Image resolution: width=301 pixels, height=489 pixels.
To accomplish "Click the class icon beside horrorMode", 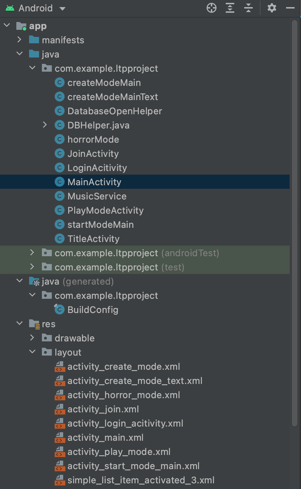I will pyautogui.click(x=59, y=139).
